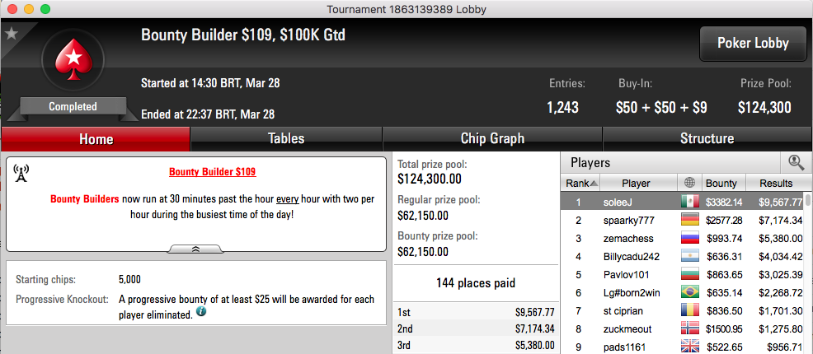Click the Mexico flag beside soleeJ

click(689, 202)
